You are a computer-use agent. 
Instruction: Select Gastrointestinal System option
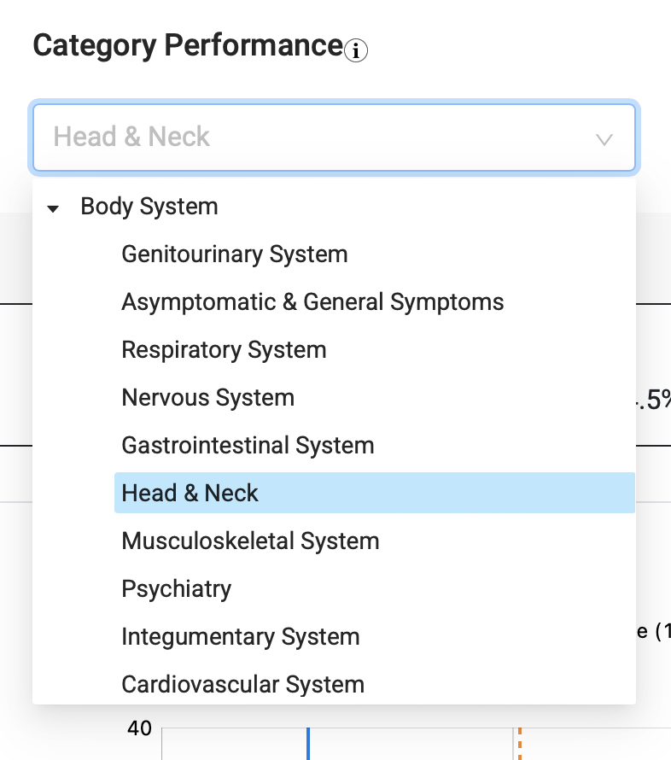tap(248, 446)
